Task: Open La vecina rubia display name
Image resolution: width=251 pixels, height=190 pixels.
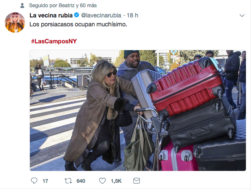Action: click(x=51, y=15)
